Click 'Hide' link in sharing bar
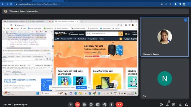The image size is (191, 107). click(89, 88)
